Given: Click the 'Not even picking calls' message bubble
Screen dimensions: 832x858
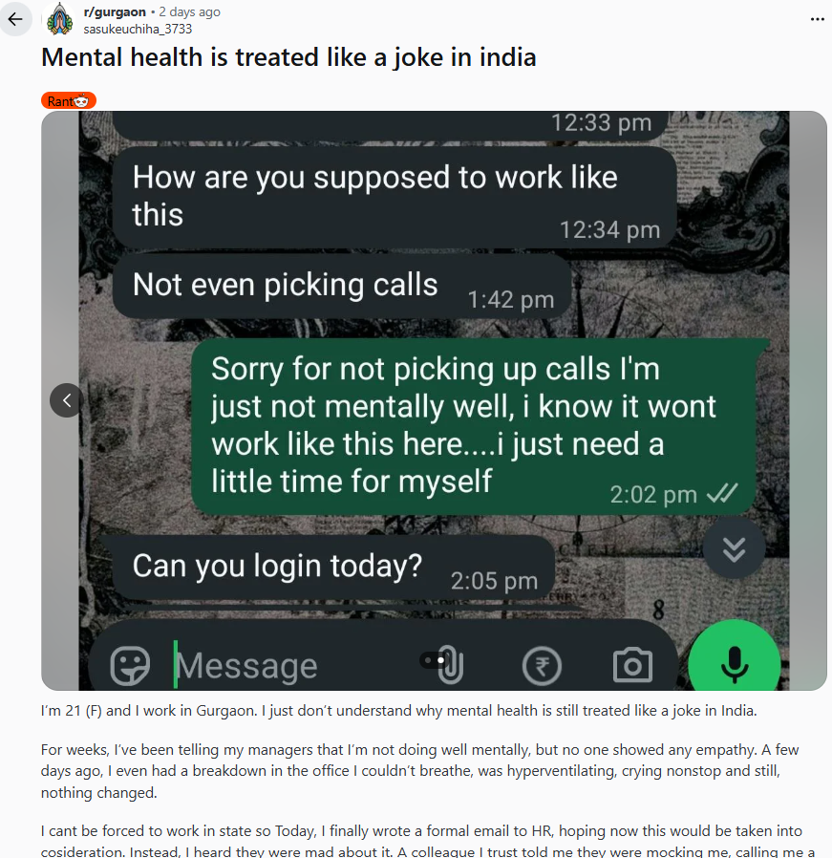Looking at the screenshot, I should click(x=342, y=287).
